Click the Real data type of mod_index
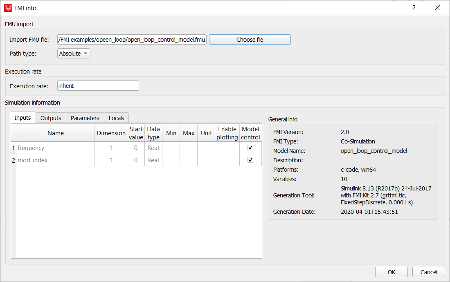 coord(153,160)
